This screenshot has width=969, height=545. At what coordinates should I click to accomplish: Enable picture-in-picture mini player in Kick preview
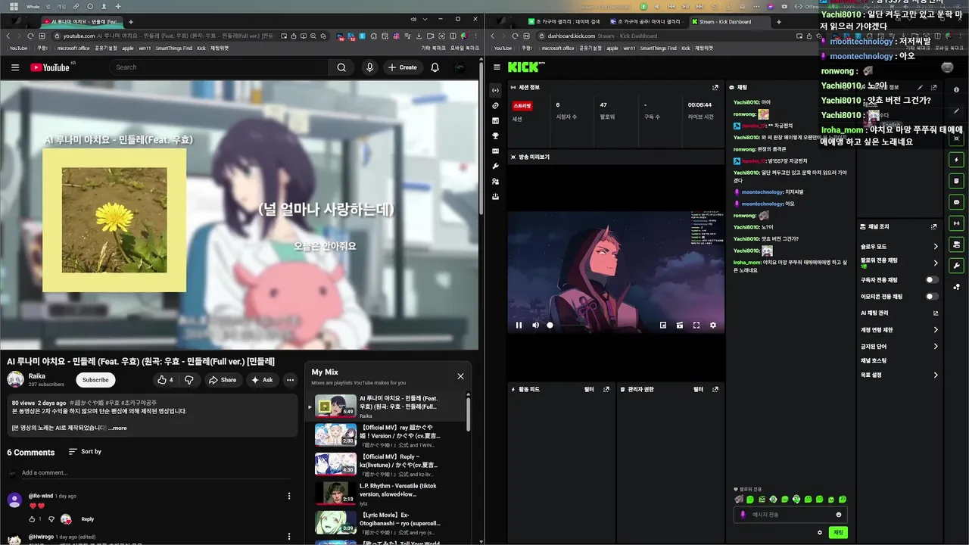coord(663,325)
